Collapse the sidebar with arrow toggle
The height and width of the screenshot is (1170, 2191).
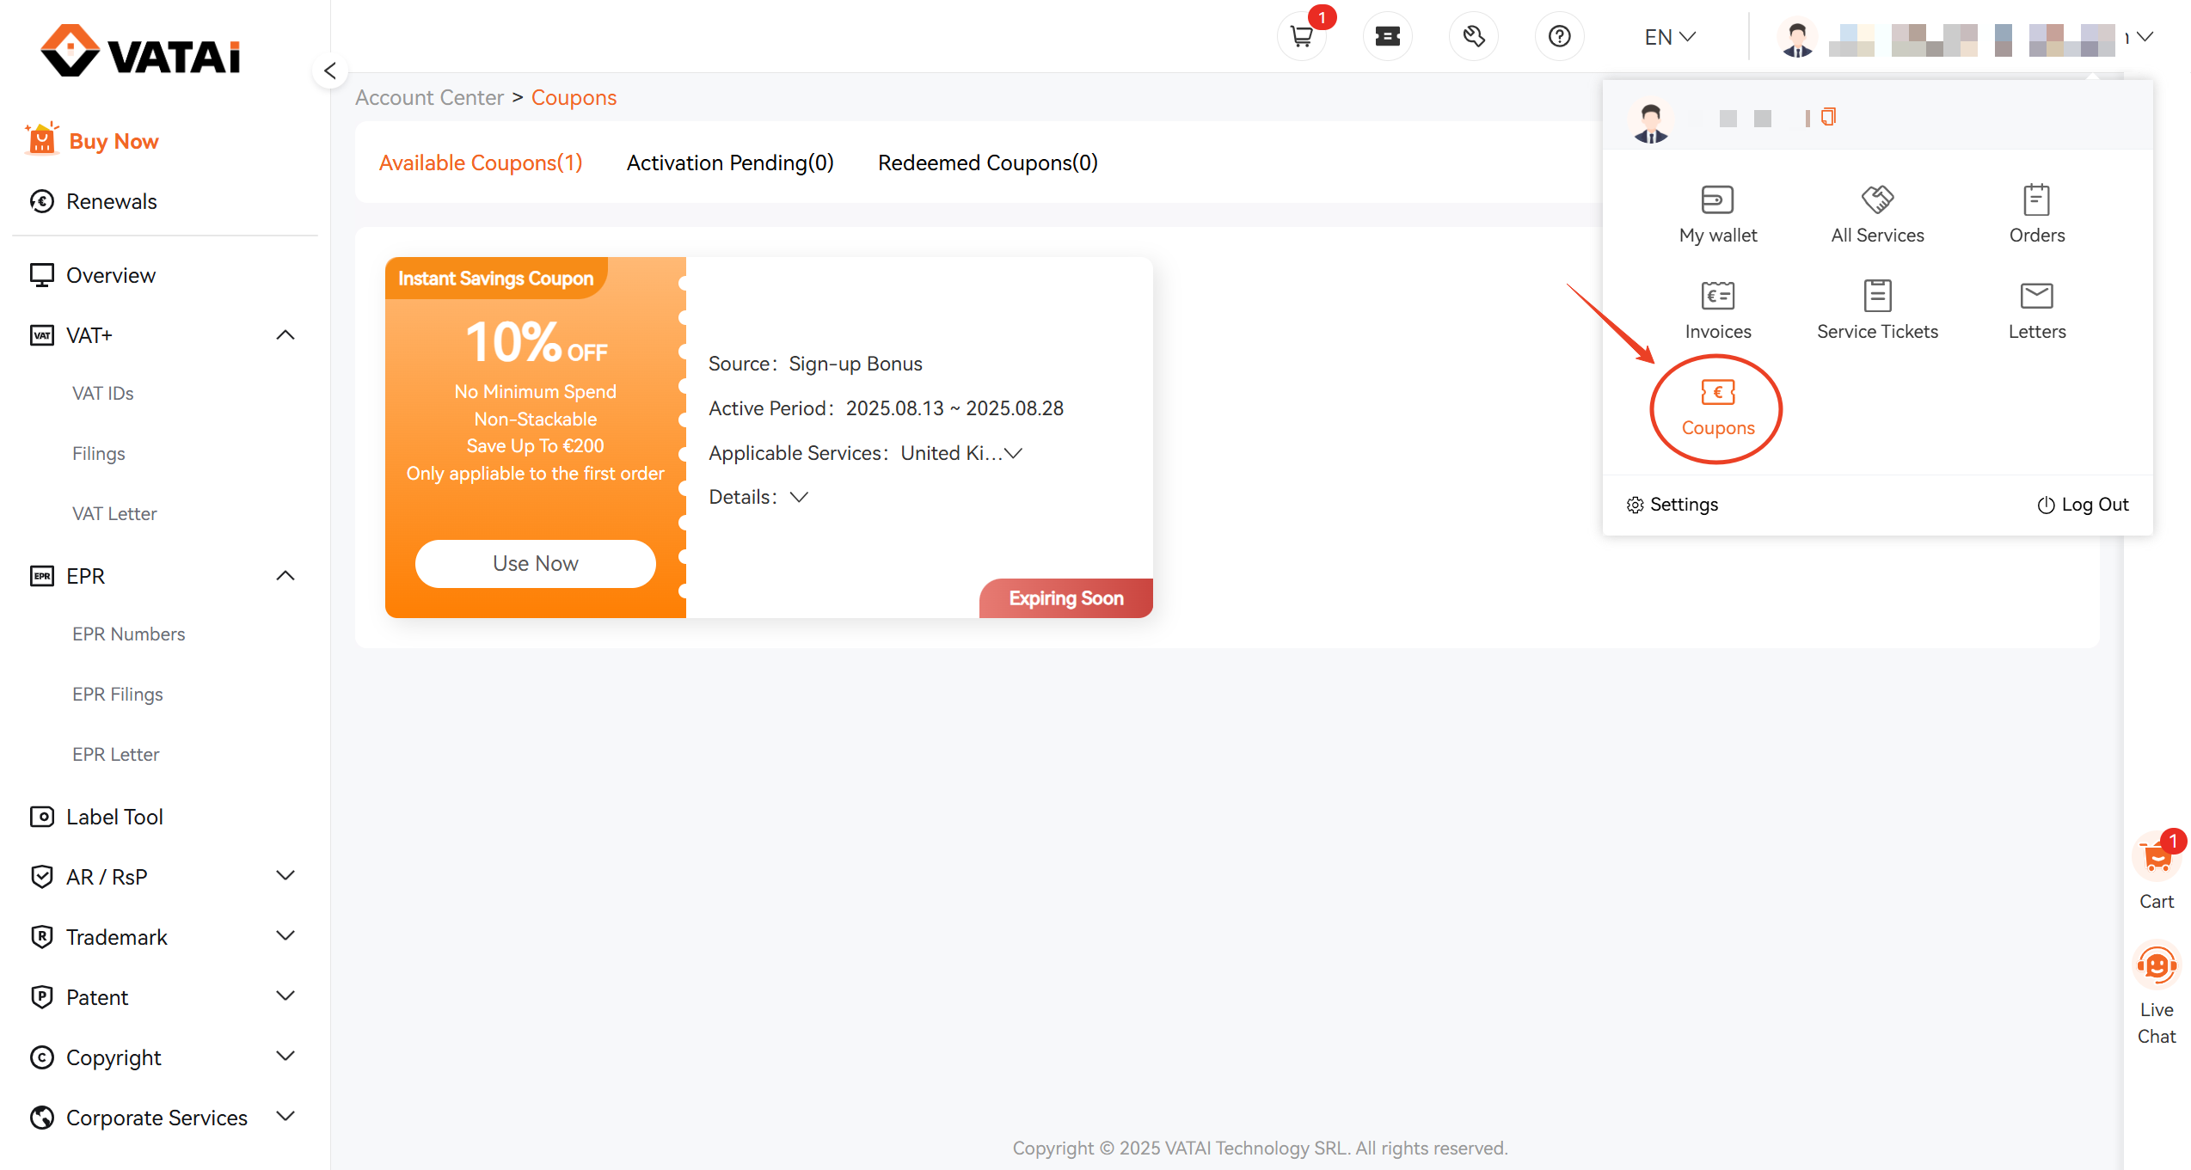330,71
